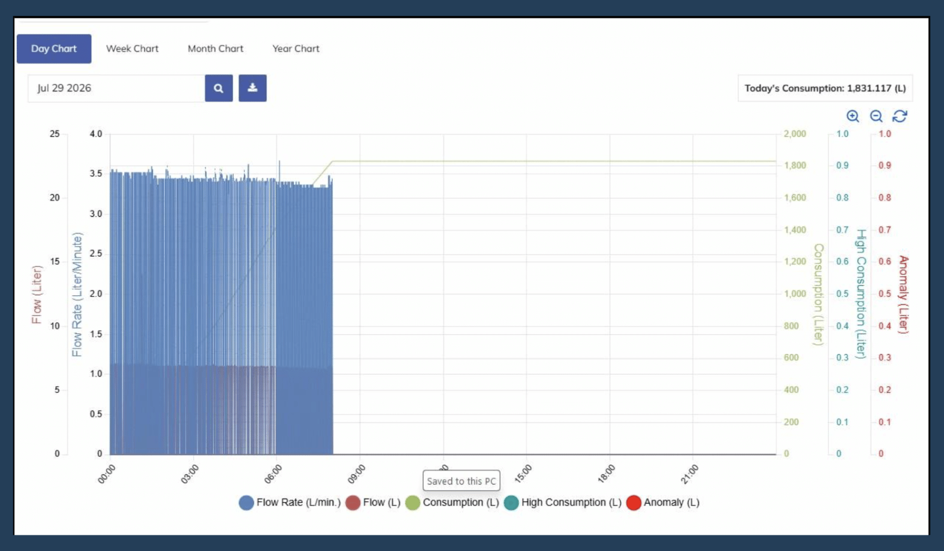This screenshot has height=551, width=944.
Task: Toggle Consumption (L) legend series
Action: pos(453,502)
